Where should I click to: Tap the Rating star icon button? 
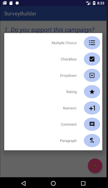coord(92,92)
